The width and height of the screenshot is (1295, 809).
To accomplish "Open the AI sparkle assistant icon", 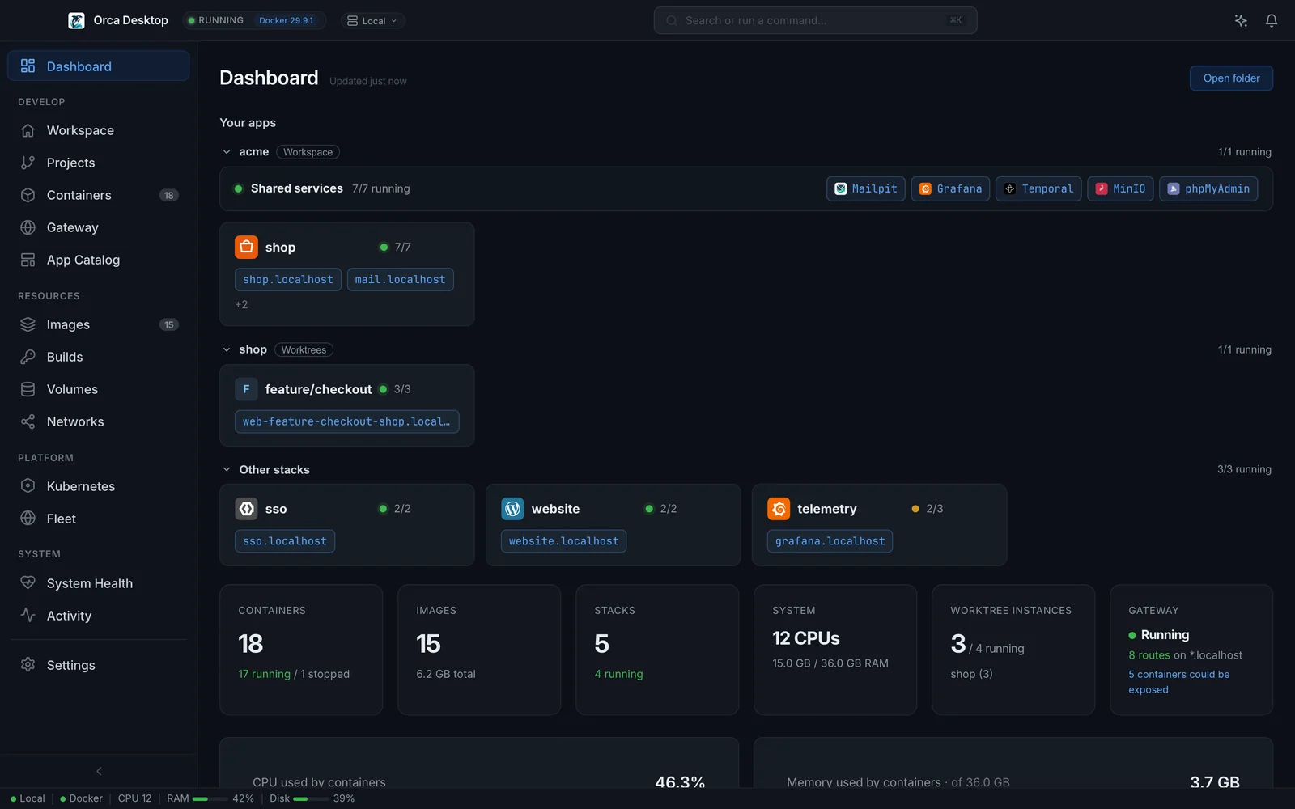I will (x=1241, y=20).
